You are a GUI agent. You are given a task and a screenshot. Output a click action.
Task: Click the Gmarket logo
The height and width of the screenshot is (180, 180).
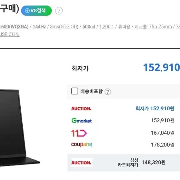point(82,121)
